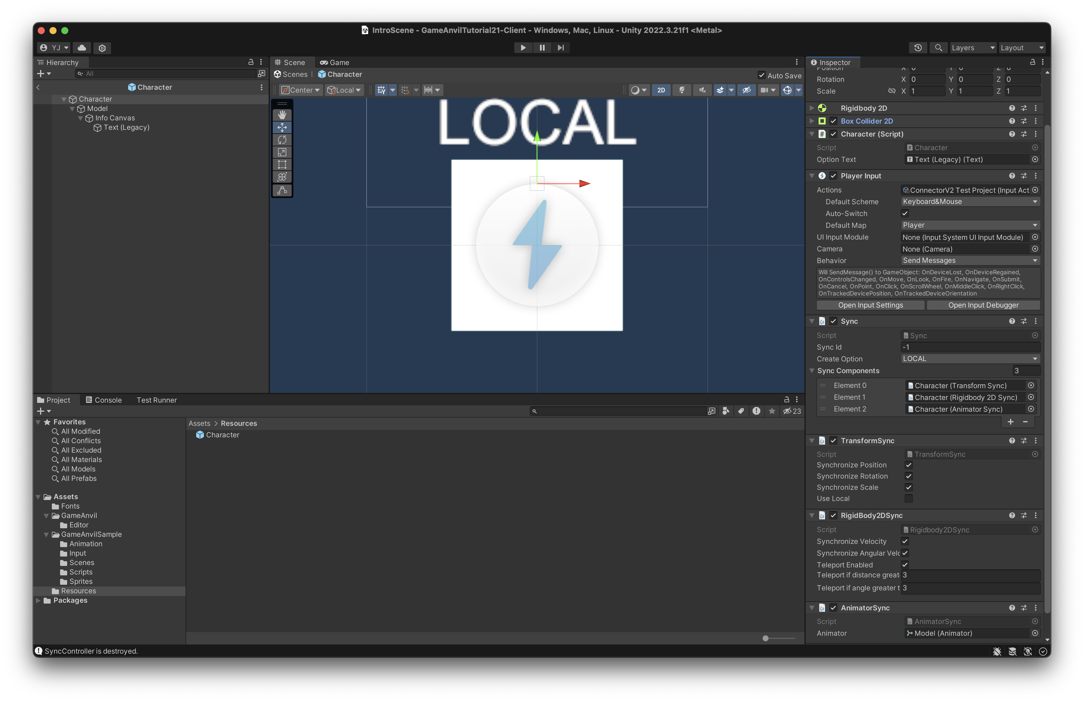
Task: Click Open Input Debugger button
Action: (983, 305)
